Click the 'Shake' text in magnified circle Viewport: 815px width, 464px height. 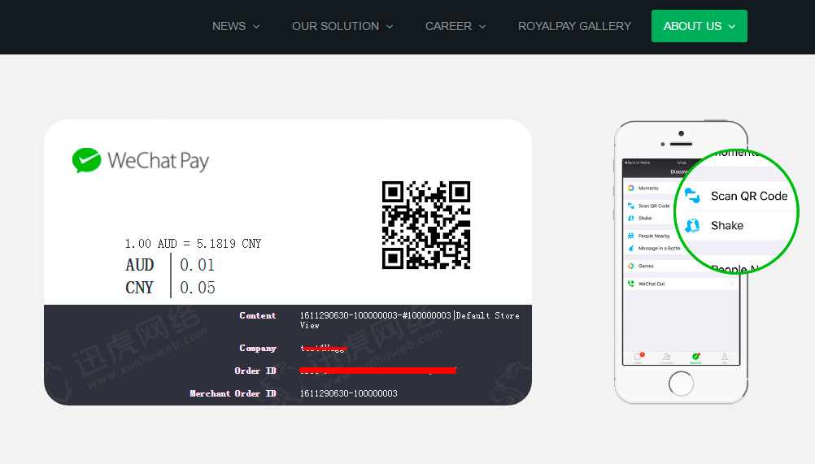727,225
